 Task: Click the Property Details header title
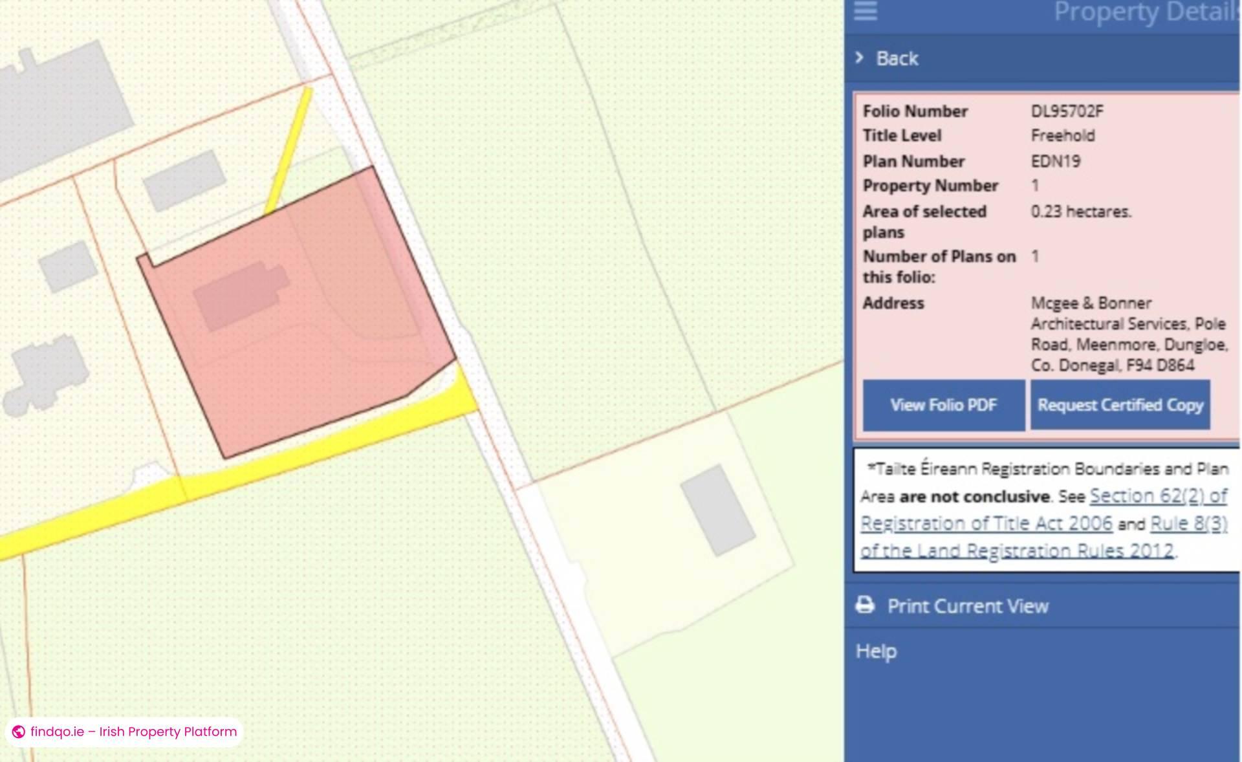click(1145, 12)
